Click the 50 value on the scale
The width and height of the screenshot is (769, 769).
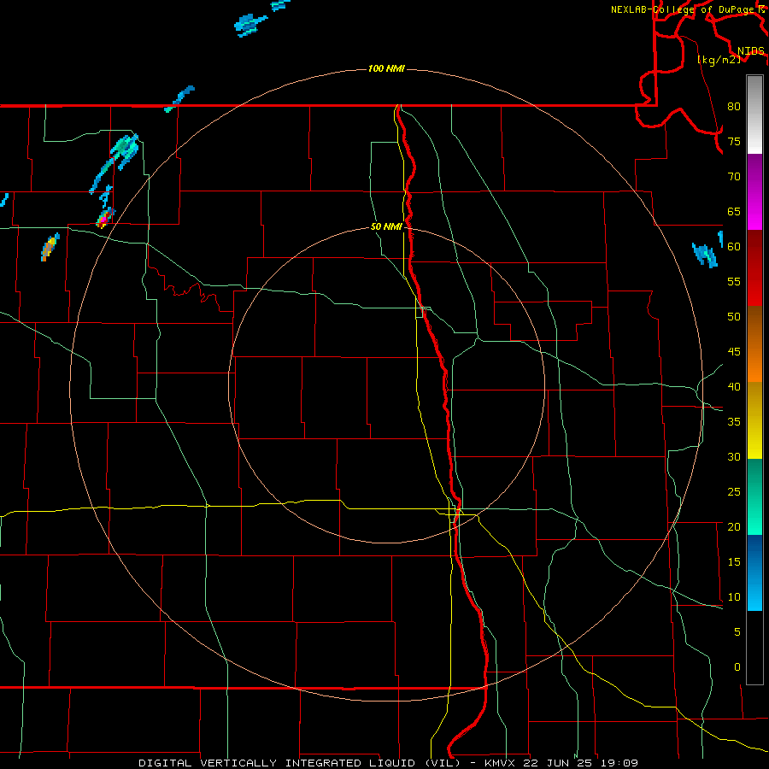coord(734,316)
